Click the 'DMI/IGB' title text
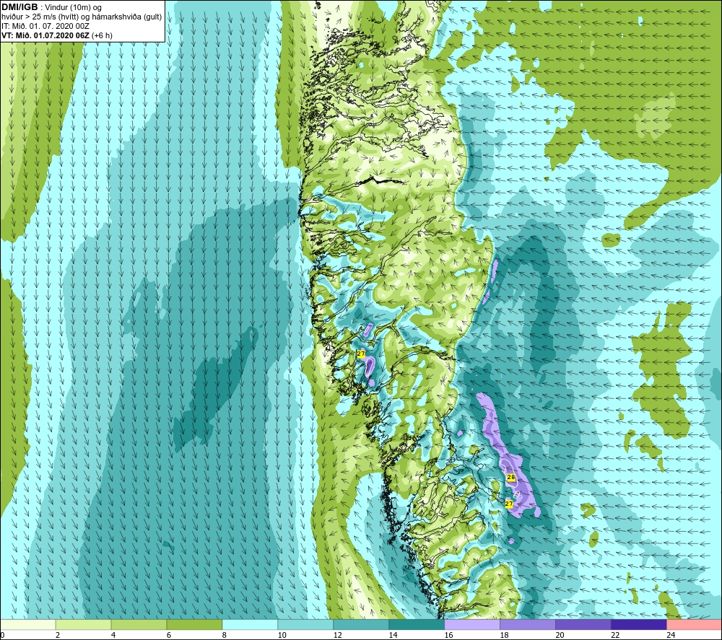722x640 pixels. 19,7
